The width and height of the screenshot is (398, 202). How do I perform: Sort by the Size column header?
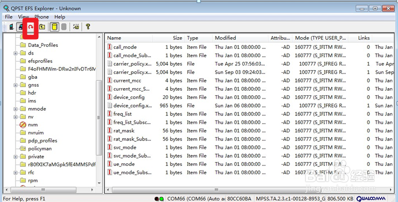(169, 38)
